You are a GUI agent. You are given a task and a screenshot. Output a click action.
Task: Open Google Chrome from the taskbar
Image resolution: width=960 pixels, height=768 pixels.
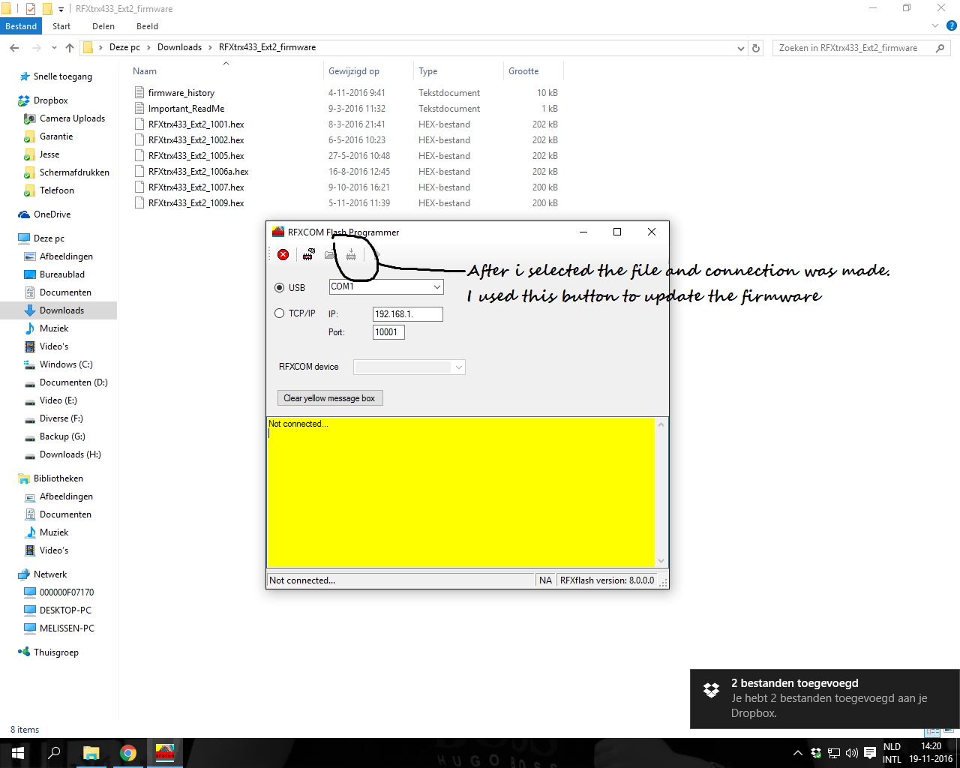coord(128,753)
